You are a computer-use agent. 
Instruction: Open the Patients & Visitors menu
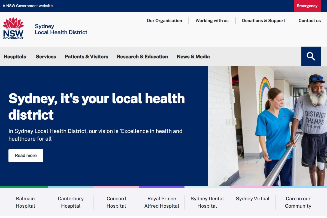click(x=86, y=57)
